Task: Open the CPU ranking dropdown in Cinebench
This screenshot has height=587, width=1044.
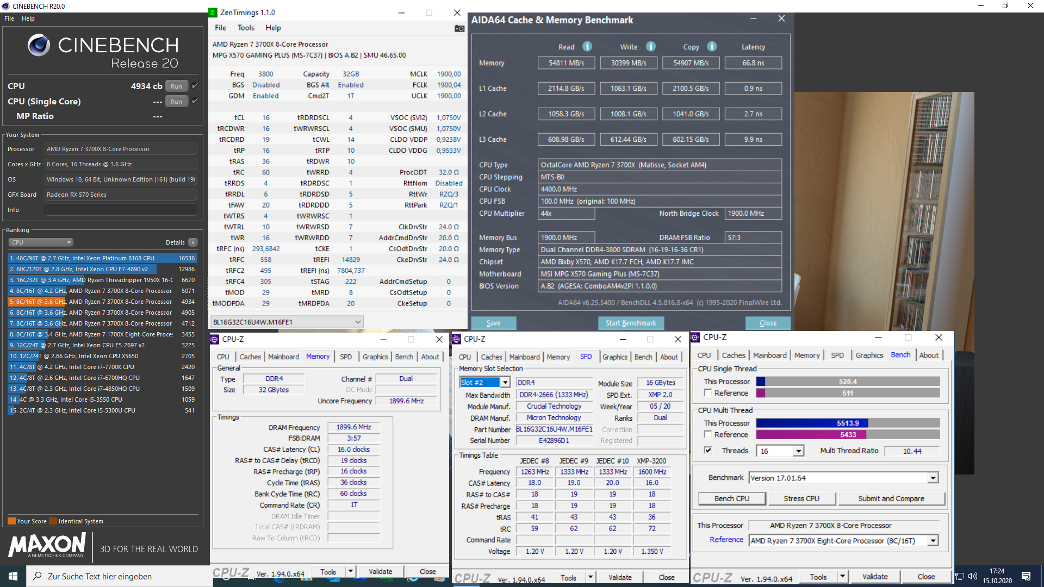Action: point(41,242)
